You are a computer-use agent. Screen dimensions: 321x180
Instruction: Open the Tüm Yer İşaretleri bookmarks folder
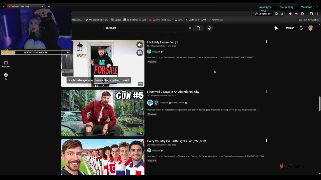point(309,20)
